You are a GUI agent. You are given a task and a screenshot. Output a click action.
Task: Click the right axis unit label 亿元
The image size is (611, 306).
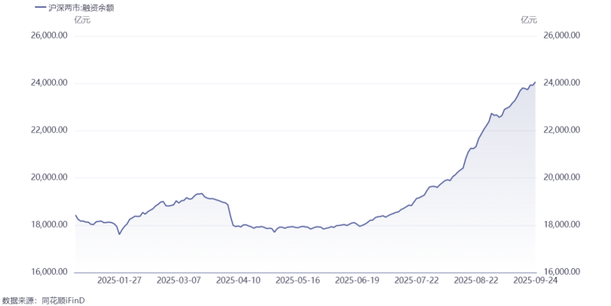click(529, 20)
